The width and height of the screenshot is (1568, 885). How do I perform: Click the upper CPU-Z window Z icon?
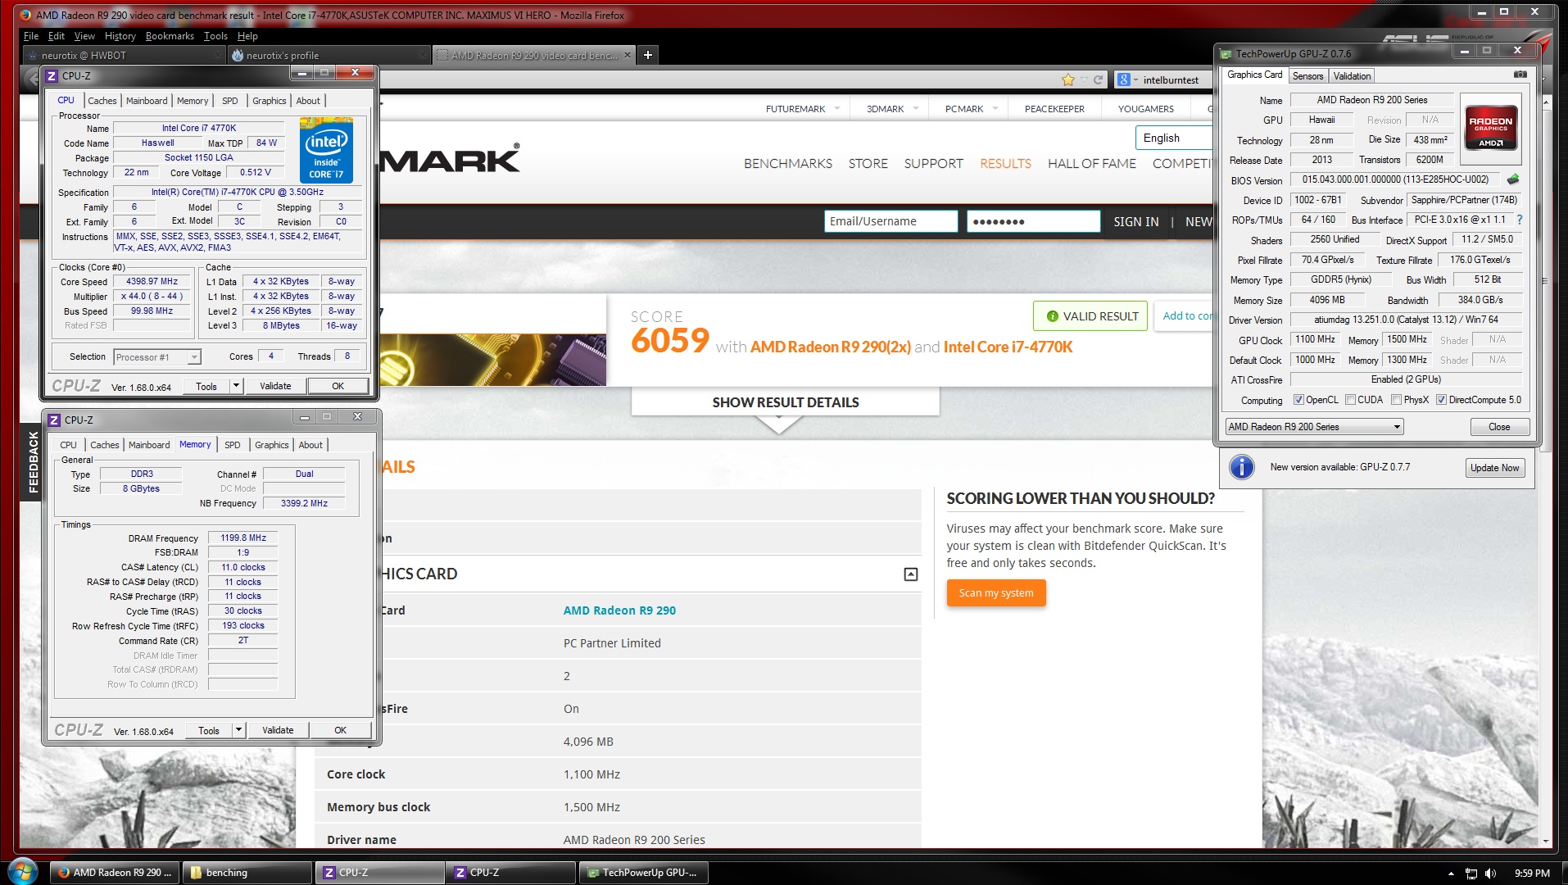point(52,75)
